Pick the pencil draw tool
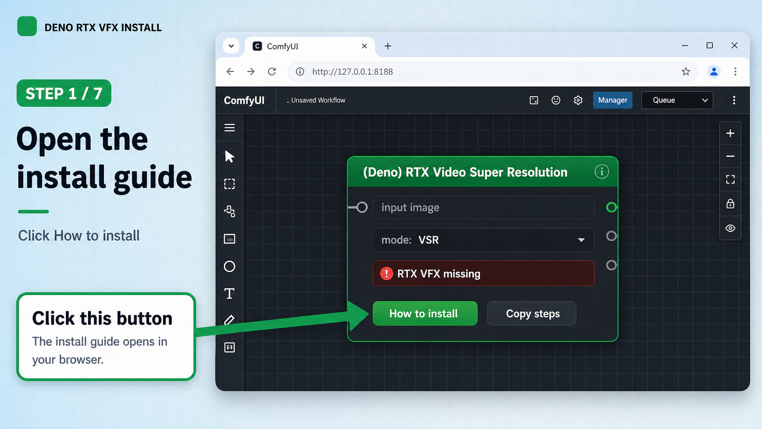762x429 pixels. click(x=230, y=320)
